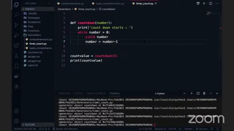Select Python interpreter 3.9.0 64-bit
This screenshot has width=234, height=131.
[25, 129]
